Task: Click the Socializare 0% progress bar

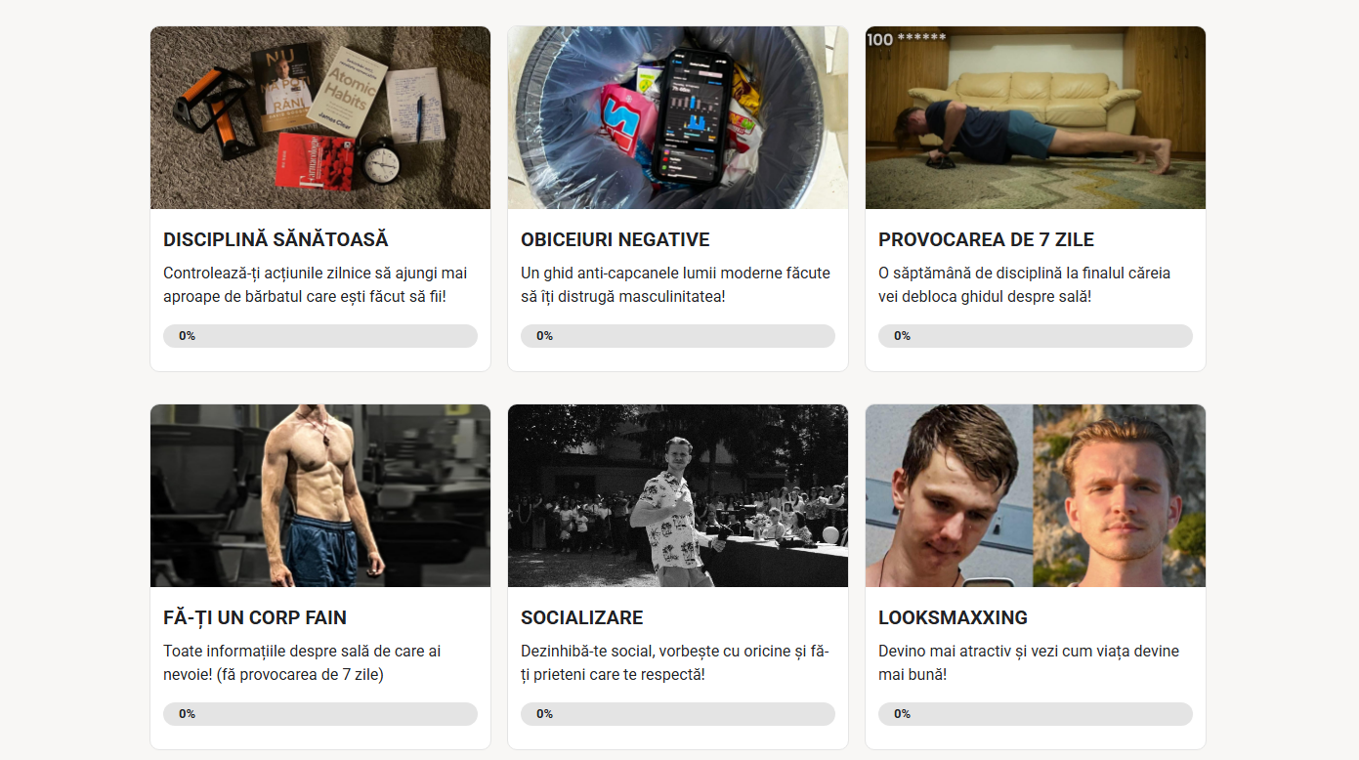Action: (x=678, y=714)
